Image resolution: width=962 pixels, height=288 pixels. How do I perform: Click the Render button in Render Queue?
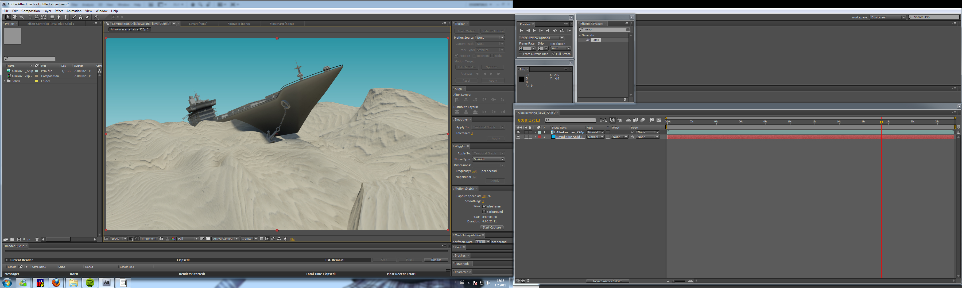click(436, 260)
